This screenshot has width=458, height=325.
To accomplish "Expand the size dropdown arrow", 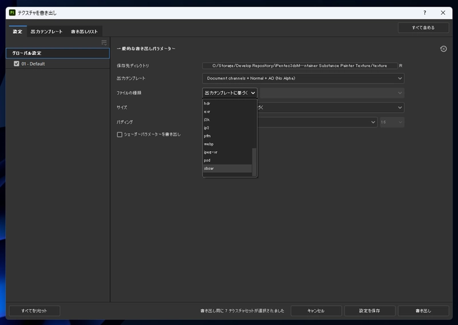I will (400, 107).
